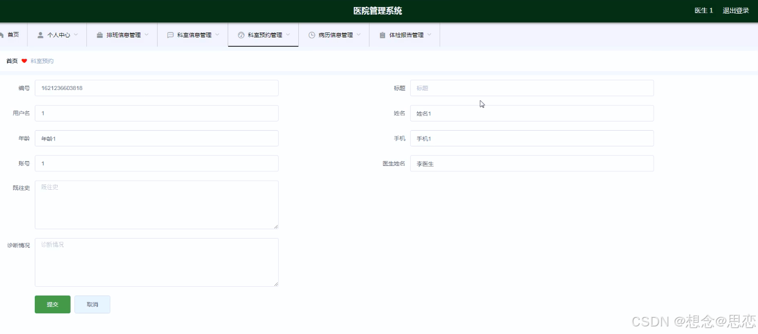758x334 pixels.
Task: Click the gauge icon beside 科室预约管理
Action: coord(241,35)
